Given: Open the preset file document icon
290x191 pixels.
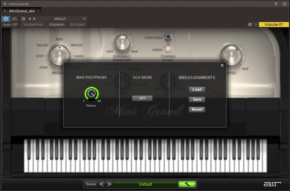Looking at the screenshot, I should coord(23,19).
